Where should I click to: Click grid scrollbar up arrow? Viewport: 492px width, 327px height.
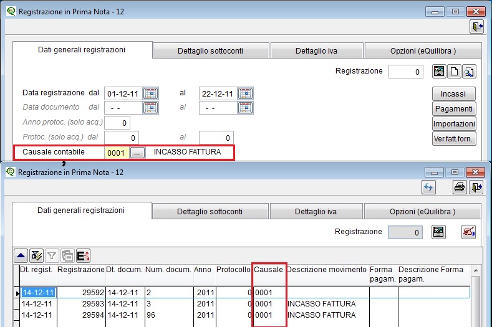click(x=476, y=270)
